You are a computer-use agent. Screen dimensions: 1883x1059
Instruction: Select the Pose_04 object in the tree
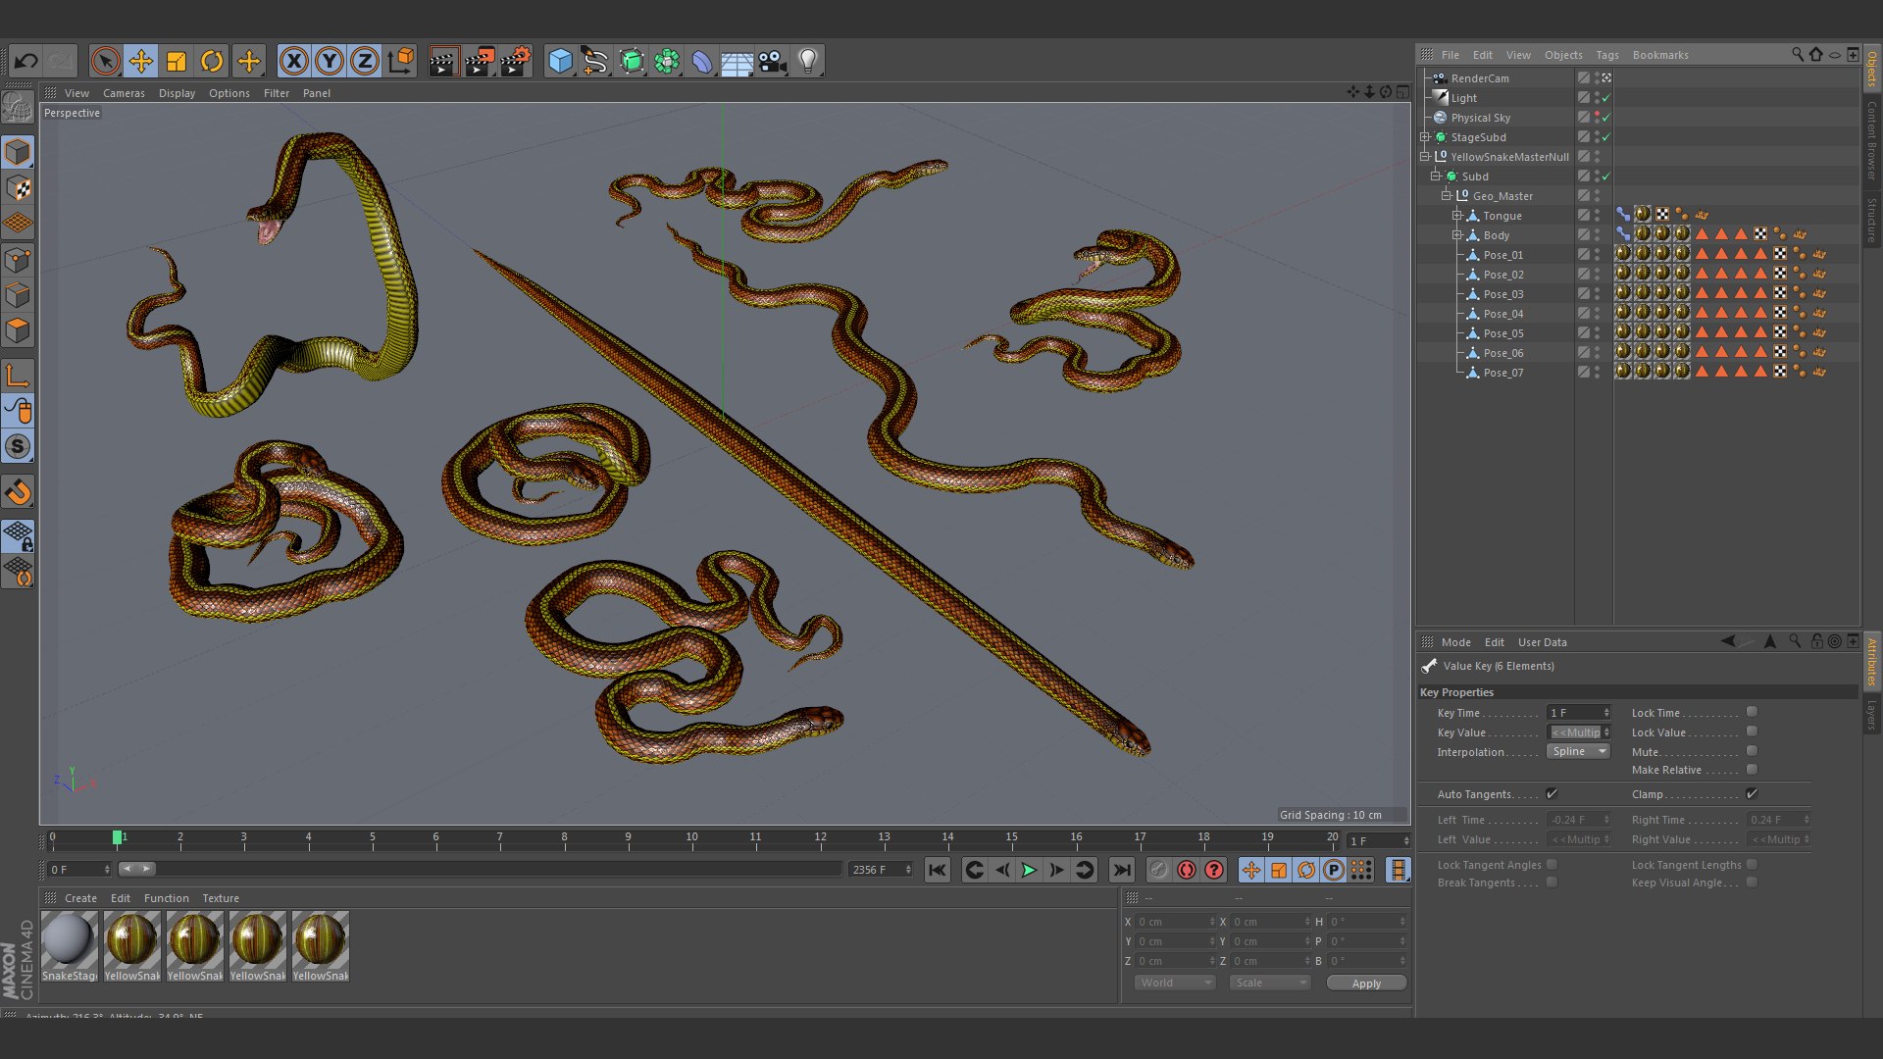[x=1502, y=314]
